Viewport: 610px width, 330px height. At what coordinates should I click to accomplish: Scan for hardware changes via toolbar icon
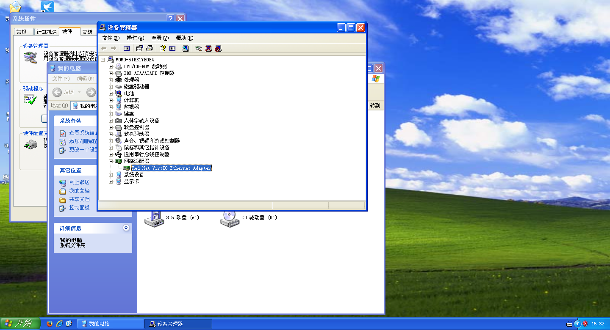click(186, 48)
